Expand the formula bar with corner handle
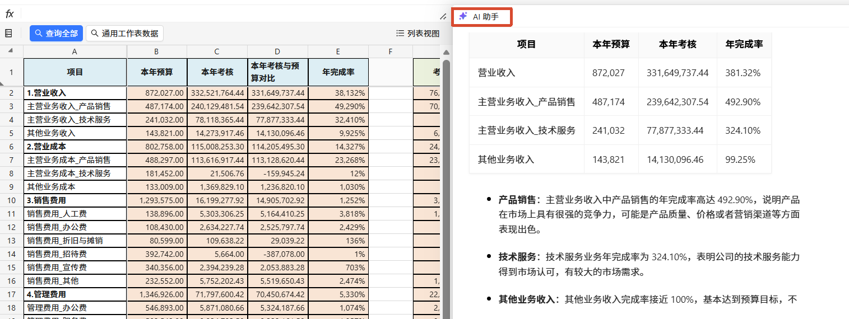The height and width of the screenshot is (319, 849). coord(443,17)
